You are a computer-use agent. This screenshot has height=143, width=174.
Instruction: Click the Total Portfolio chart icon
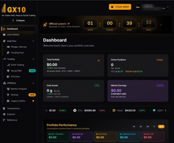[99, 61]
